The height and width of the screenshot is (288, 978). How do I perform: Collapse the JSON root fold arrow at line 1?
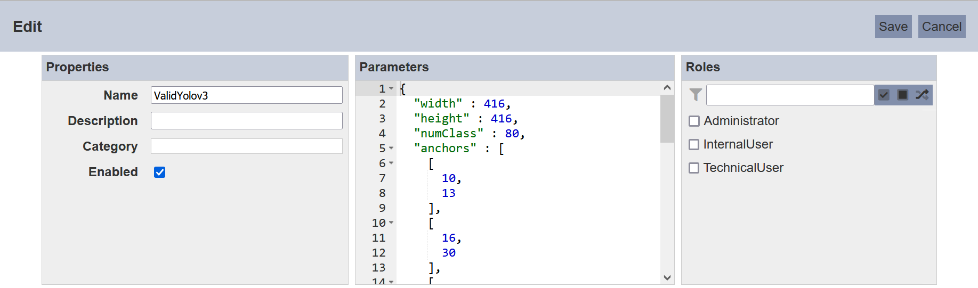pyautogui.click(x=391, y=88)
